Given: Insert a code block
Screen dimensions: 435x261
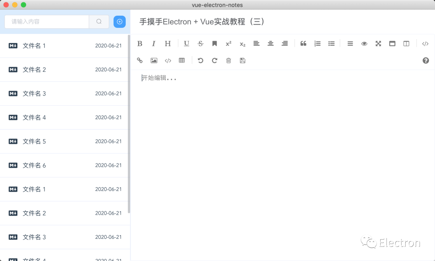Looking at the screenshot, I should pos(168,60).
